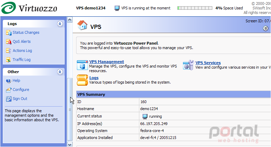Open the Logs link in main panel
Viewport: 271px width, 147px height.
click(94, 78)
